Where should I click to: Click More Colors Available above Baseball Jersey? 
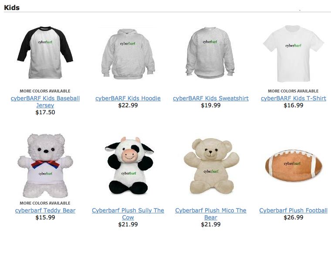(45, 91)
